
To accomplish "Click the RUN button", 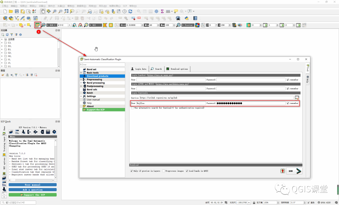I will coord(294,171).
